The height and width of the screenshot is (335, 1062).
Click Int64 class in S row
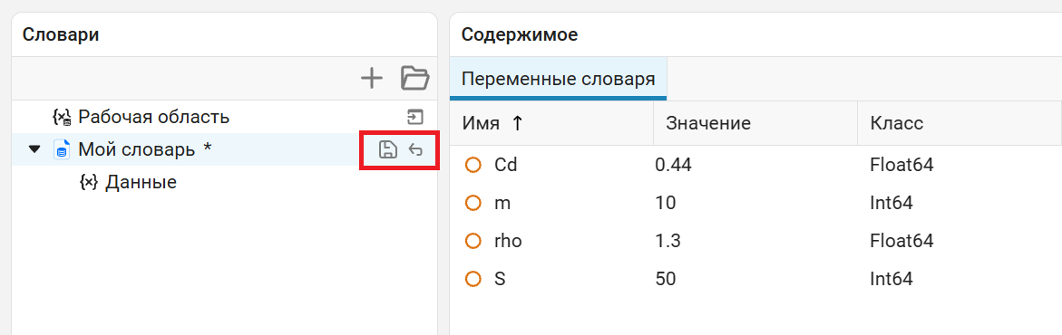891,278
